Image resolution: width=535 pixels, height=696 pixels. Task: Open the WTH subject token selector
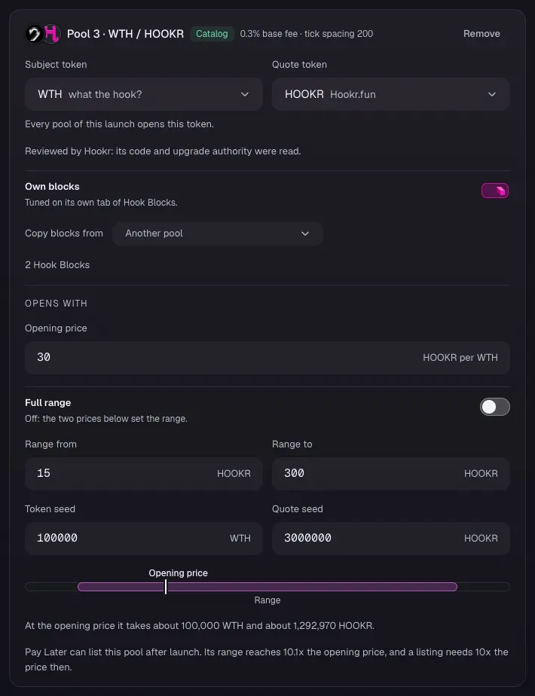tap(144, 94)
